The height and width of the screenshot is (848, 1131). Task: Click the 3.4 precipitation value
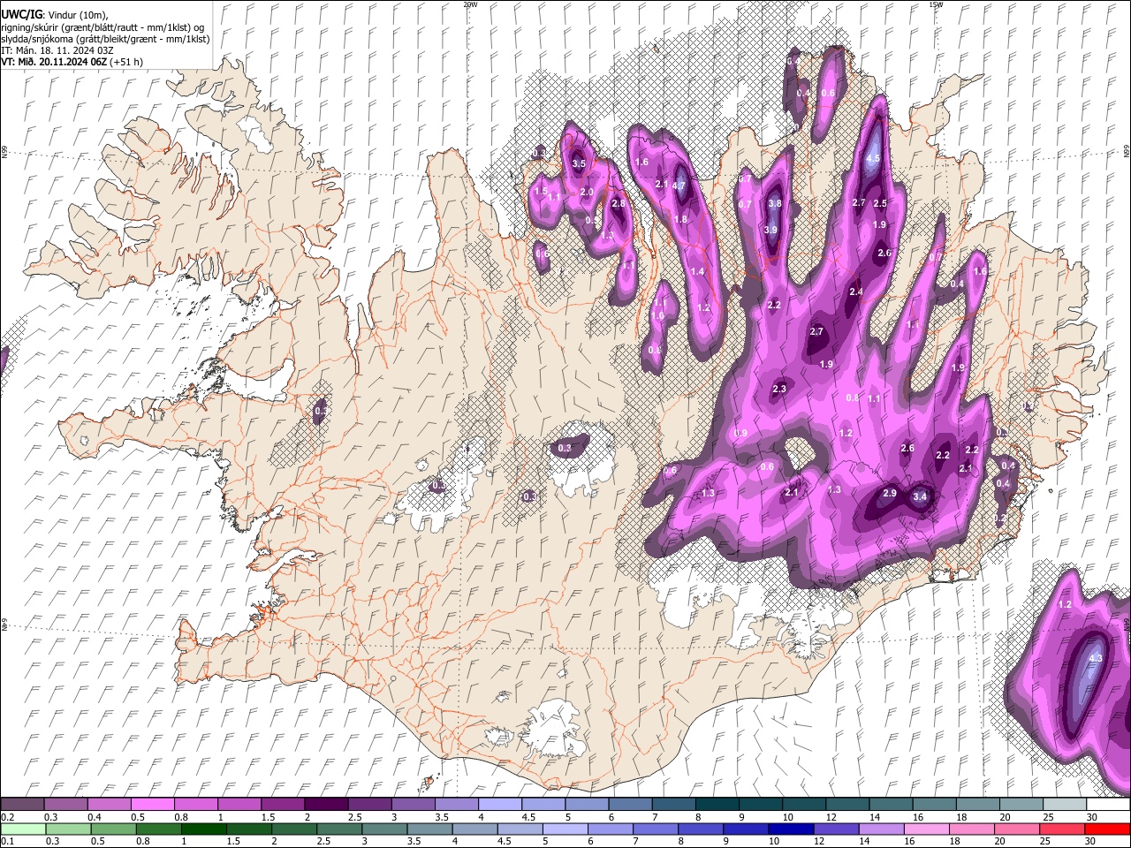[x=920, y=496]
